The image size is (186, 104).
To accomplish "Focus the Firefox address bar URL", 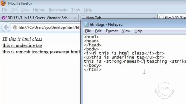I will pos(49,28).
